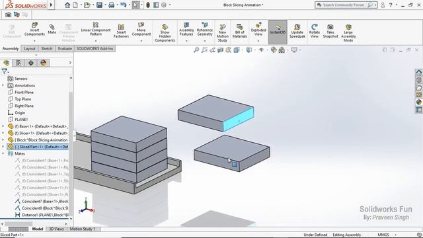Click Rotate View tool
The width and height of the screenshot is (423, 238).
[315, 31]
